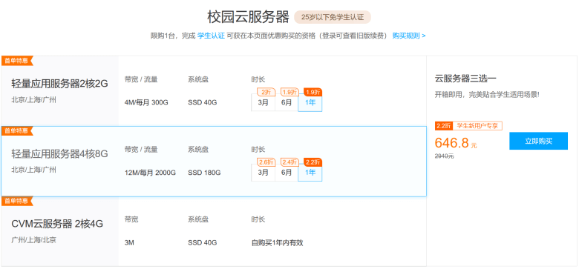Click the 2.4折 discount tag
Screen dimensions: 579x269
[x=289, y=162]
